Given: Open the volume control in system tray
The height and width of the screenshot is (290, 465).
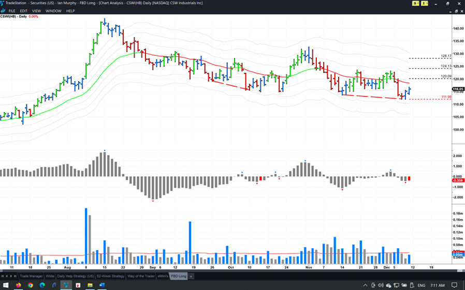Looking at the screenshot, I should (381, 285).
